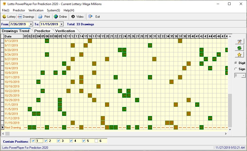This screenshot has width=247, height=151.
Task: Toggle position 5 checkbox
Action: pos(84,141)
